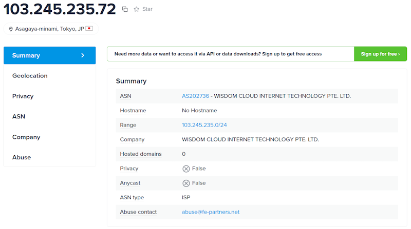The image size is (411, 229).
Task: Click the location pin icon
Action: (x=11, y=29)
